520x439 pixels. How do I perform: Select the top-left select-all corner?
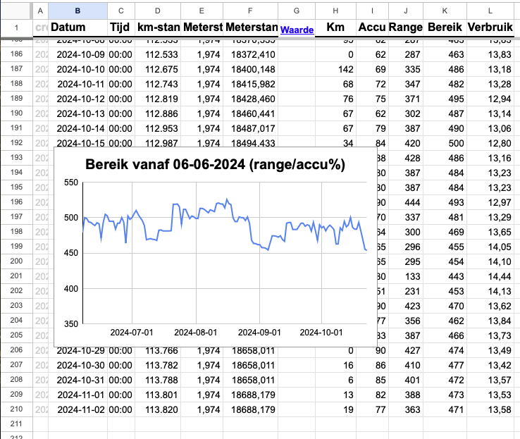coord(17,11)
